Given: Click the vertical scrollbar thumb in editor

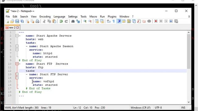Looking at the screenshot, I should click(188, 51).
